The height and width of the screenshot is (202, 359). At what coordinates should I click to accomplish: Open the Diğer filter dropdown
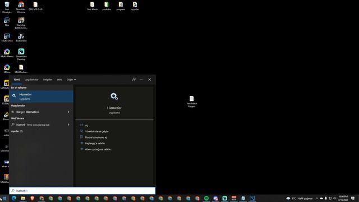click(71, 80)
